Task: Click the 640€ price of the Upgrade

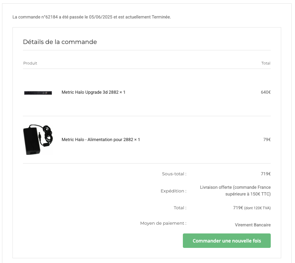Action: point(266,92)
